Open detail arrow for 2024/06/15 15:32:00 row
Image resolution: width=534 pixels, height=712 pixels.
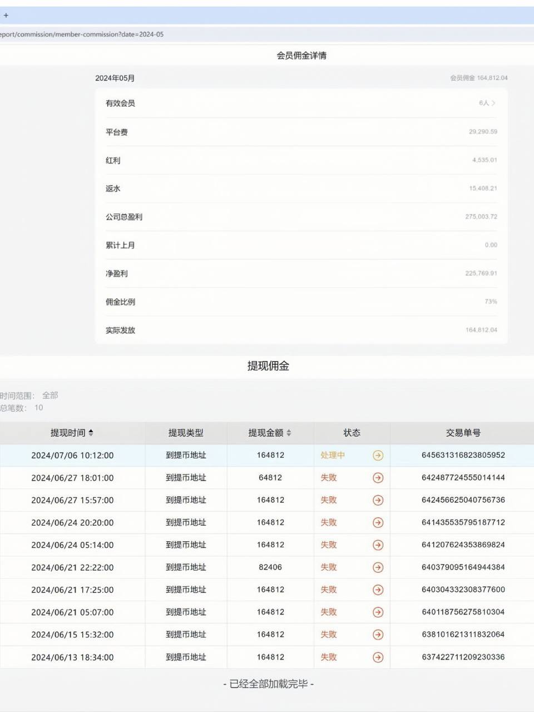point(378,635)
